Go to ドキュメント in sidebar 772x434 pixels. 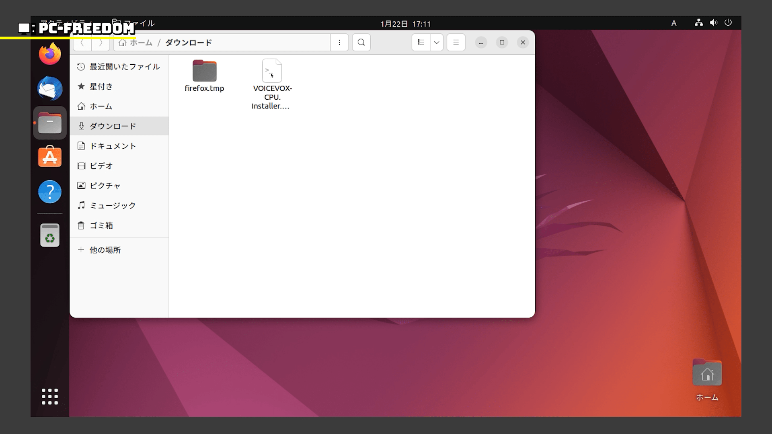(x=113, y=146)
